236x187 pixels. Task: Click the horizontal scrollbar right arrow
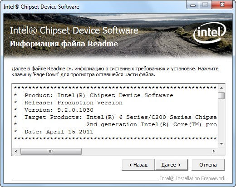(x=213, y=151)
